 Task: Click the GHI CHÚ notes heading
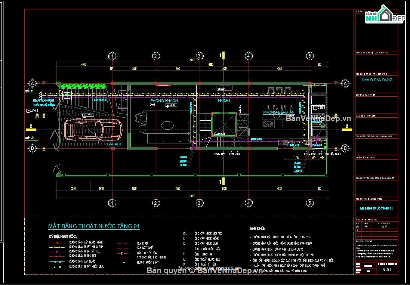tap(257, 229)
